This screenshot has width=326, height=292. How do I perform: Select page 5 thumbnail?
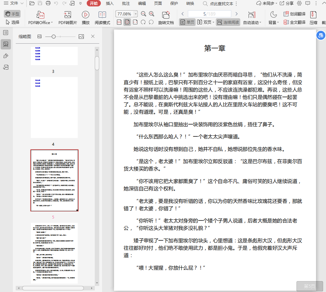(54, 180)
